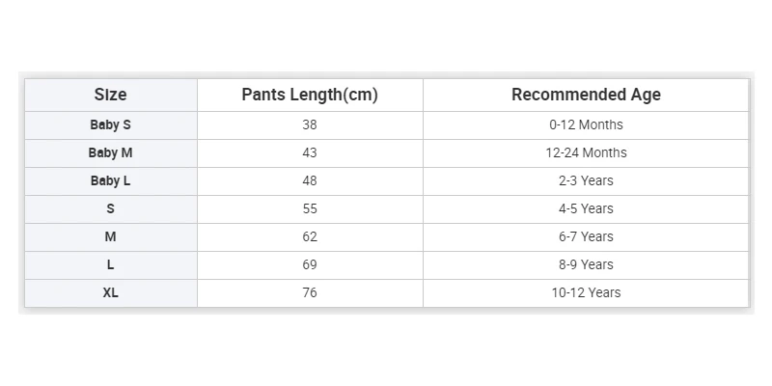Click the pants length value 38
772x386 pixels.
point(309,124)
